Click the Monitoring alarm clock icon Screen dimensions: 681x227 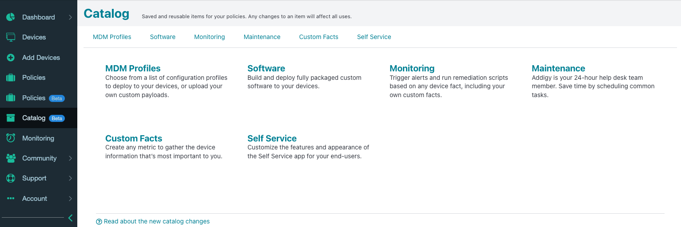point(11,138)
